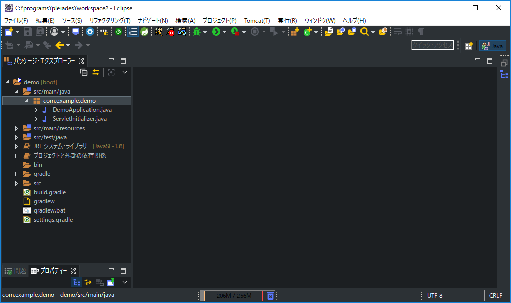This screenshot has width=511, height=303.
Task: Click the Open Type folder icon
Action: pyautogui.click(x=328, y=32)
